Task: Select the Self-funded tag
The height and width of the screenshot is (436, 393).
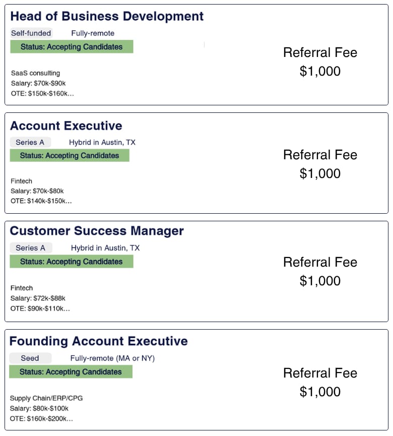Action: point(31,33)
